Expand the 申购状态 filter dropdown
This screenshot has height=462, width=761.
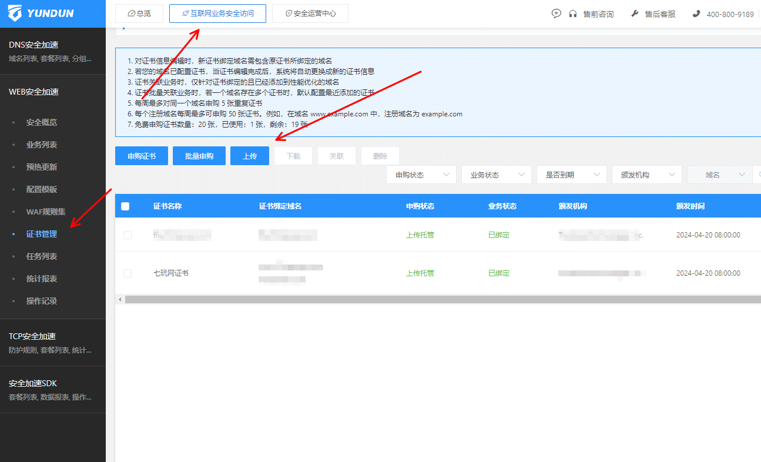coord(421,175)
